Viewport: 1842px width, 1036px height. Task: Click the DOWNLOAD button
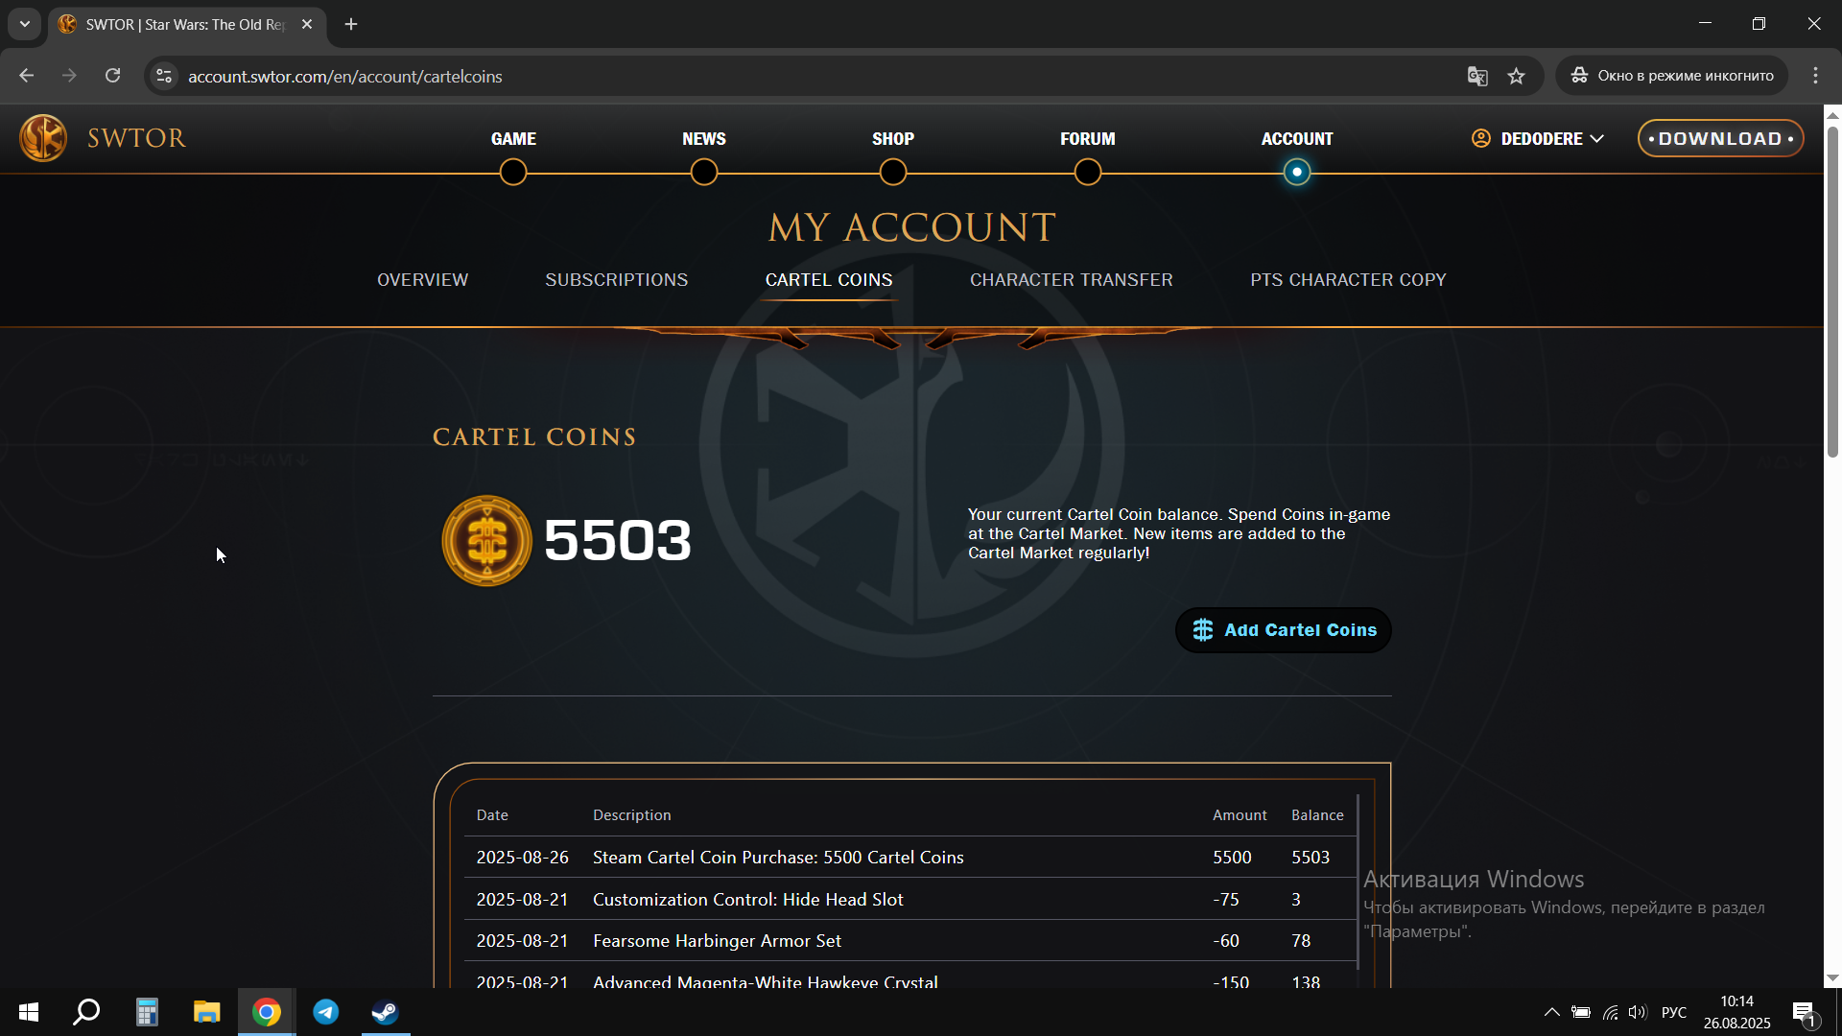click(x=1720, y=138)
